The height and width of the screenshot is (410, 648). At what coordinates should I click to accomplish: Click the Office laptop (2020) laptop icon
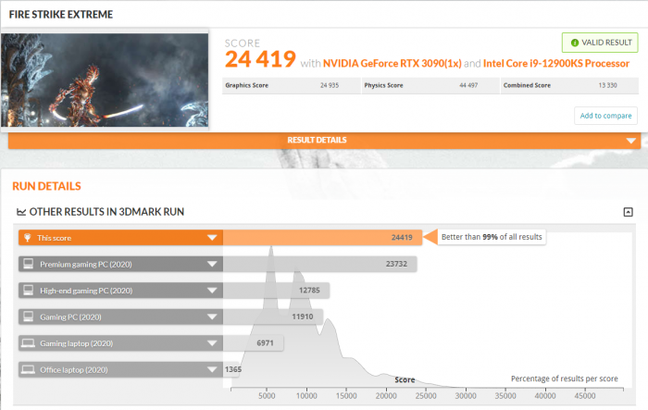click(28, 369)
